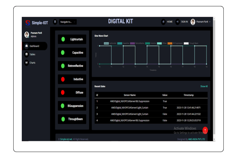Click the Simple-IOT logo icon
This screenshot has width=237, height=158.
[x=28, y=23]
